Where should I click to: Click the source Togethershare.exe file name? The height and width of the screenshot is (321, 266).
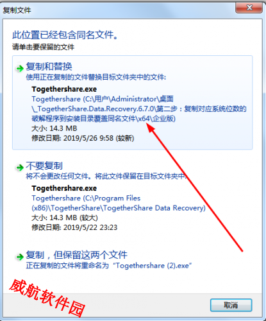64,89
